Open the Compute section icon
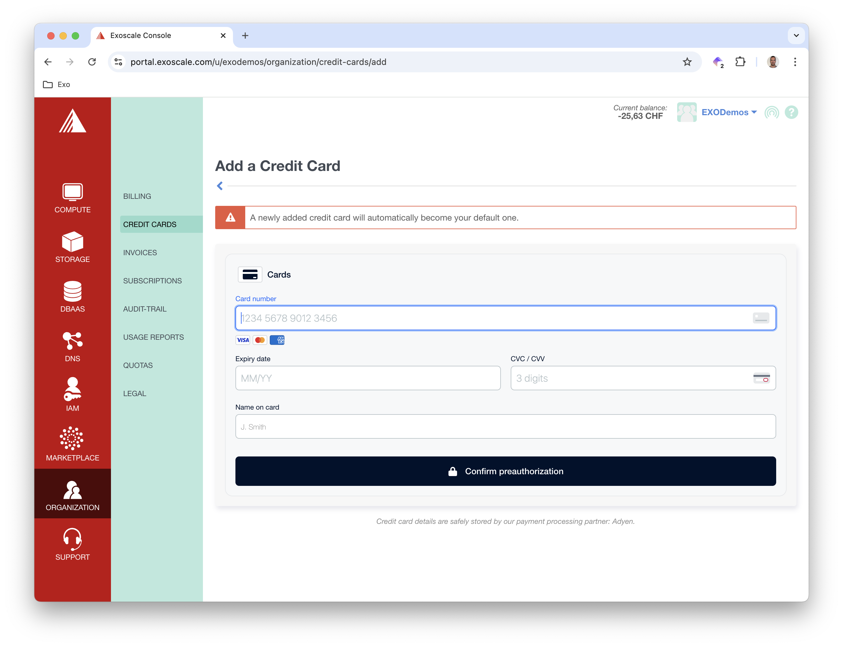Screen dimensions: 843x647 (x=72, y=192)
